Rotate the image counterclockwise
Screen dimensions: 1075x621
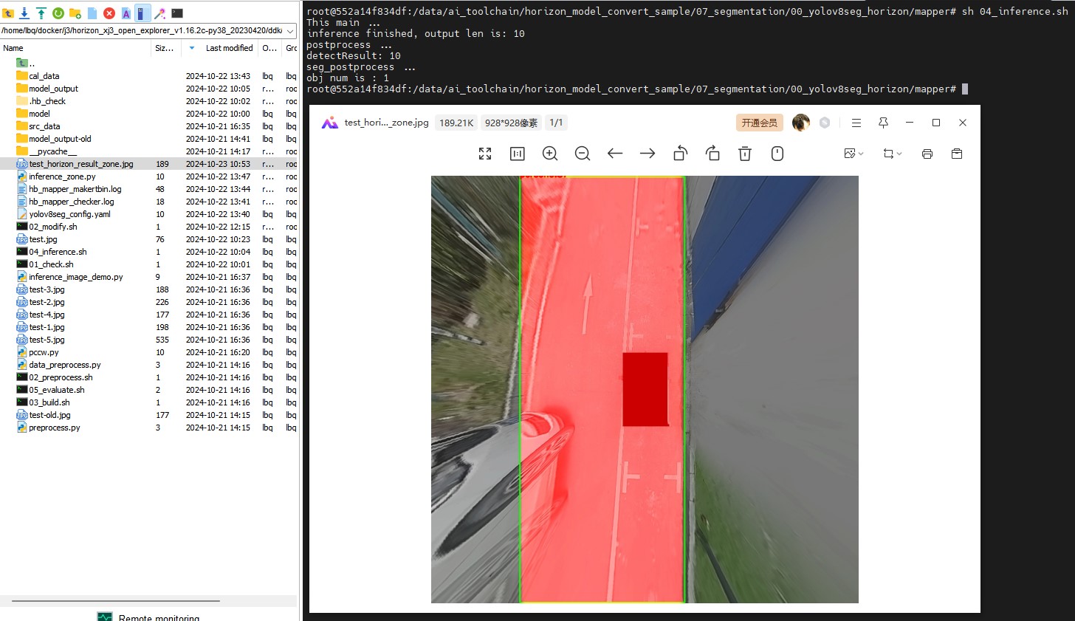[x=680, y=154]
